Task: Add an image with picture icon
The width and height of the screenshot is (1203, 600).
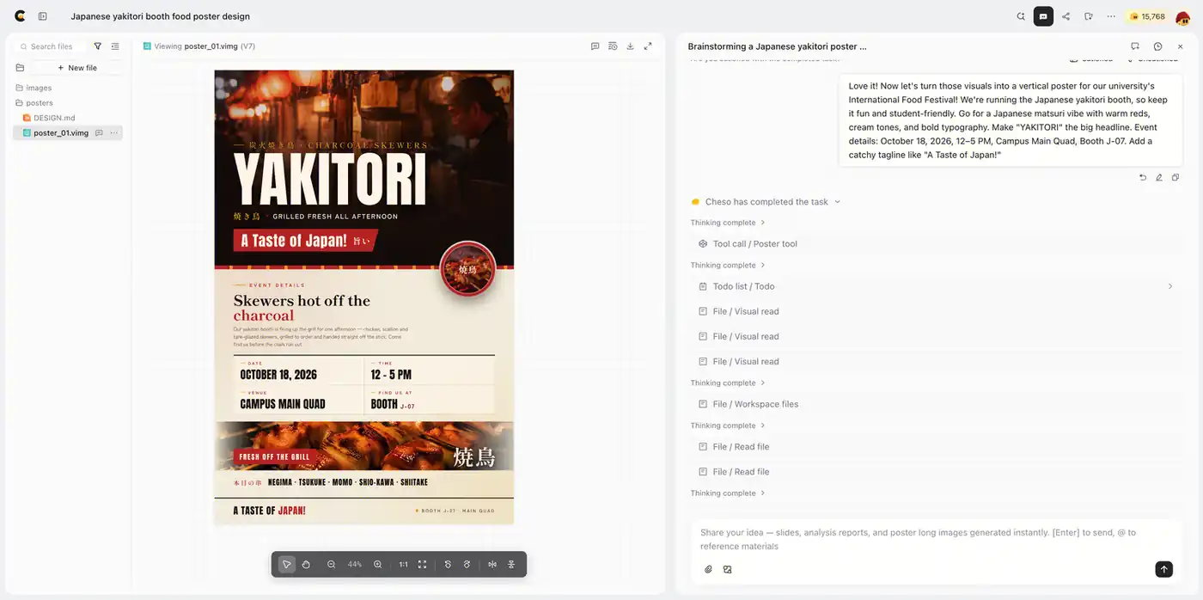Action: click(x=728, y=569)
